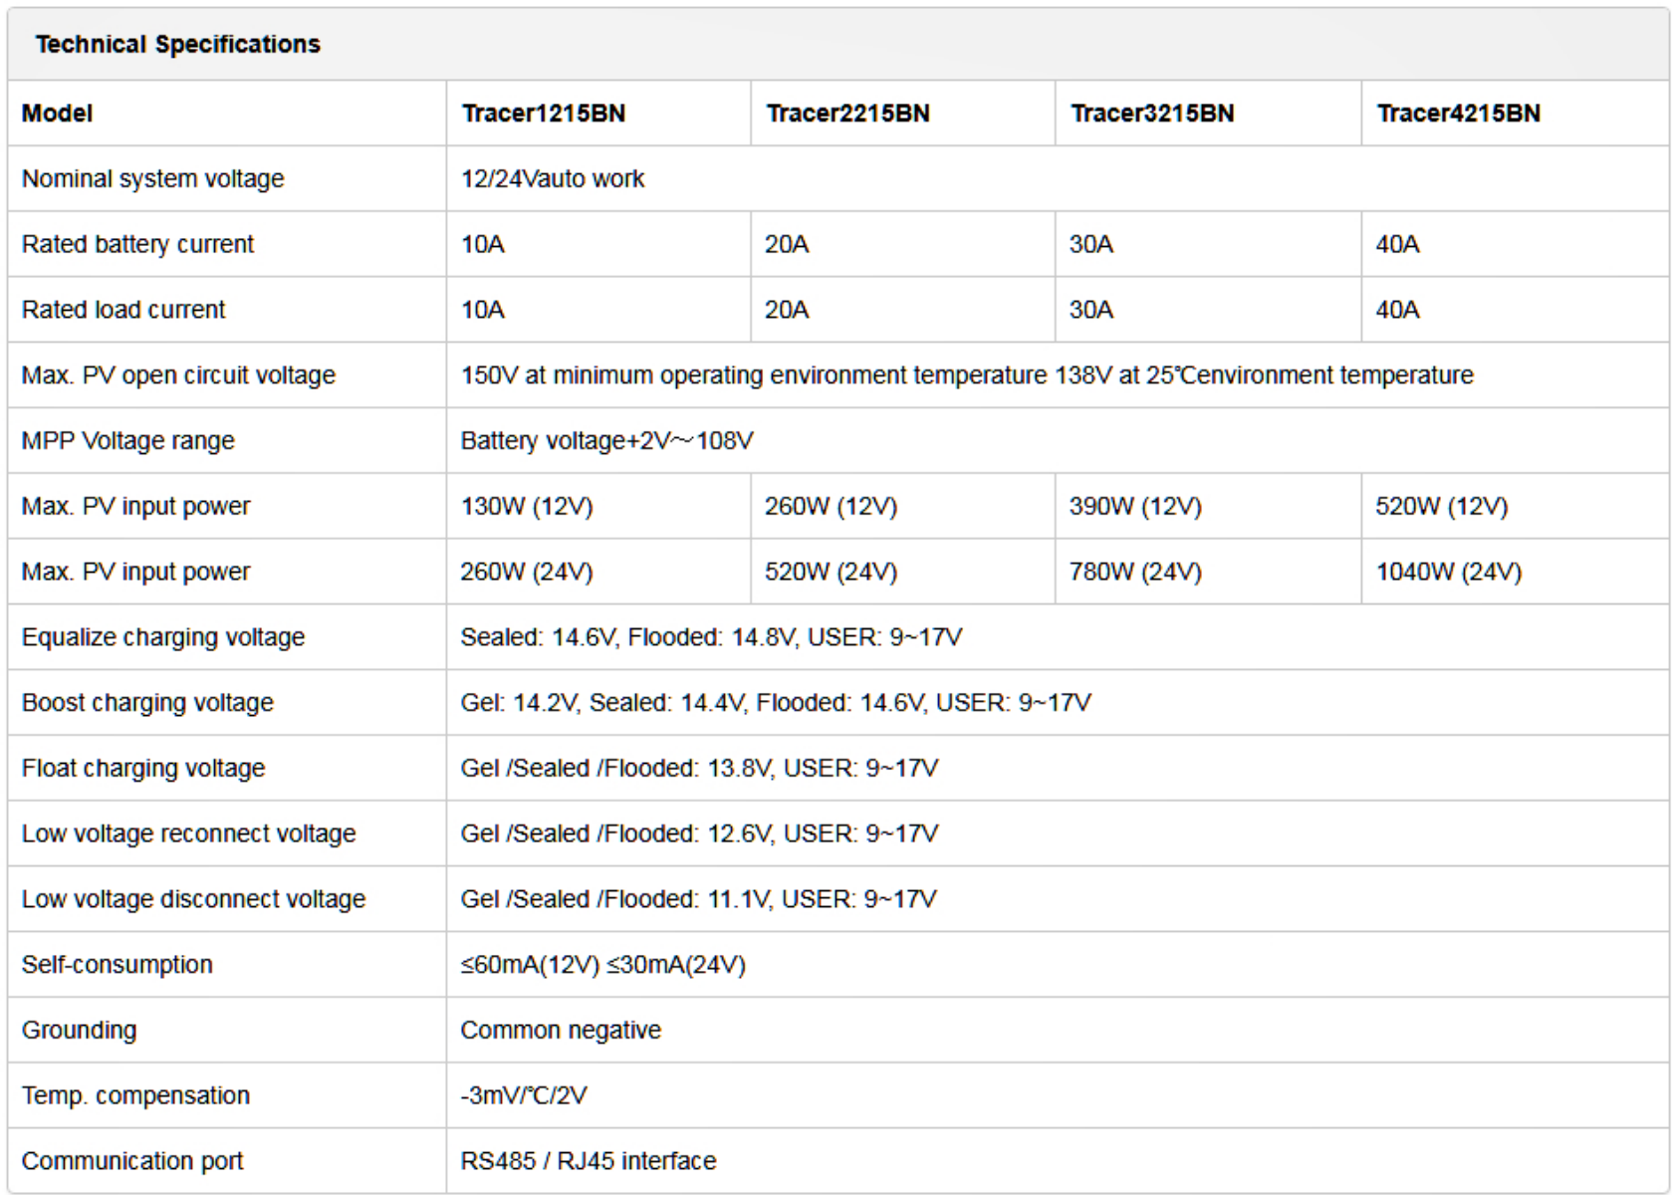Select the Low voltage reconnect voltage label
Image resolution: width=1672 pixels, height=1195 pixels.
(189, 835)
